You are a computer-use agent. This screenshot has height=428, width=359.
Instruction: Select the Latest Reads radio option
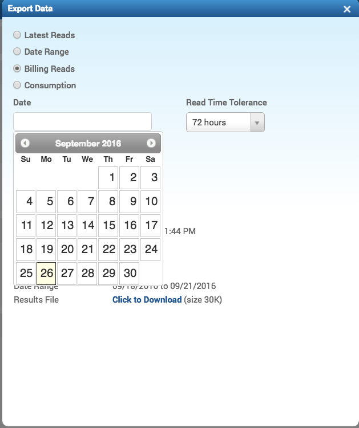click(17, 35)
